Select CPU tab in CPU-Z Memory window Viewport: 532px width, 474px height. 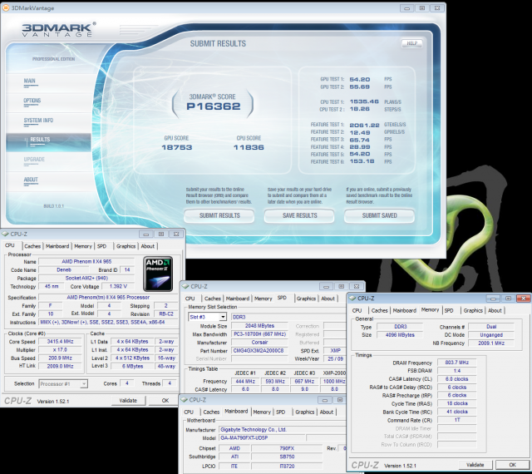click(x=357, y=310)
